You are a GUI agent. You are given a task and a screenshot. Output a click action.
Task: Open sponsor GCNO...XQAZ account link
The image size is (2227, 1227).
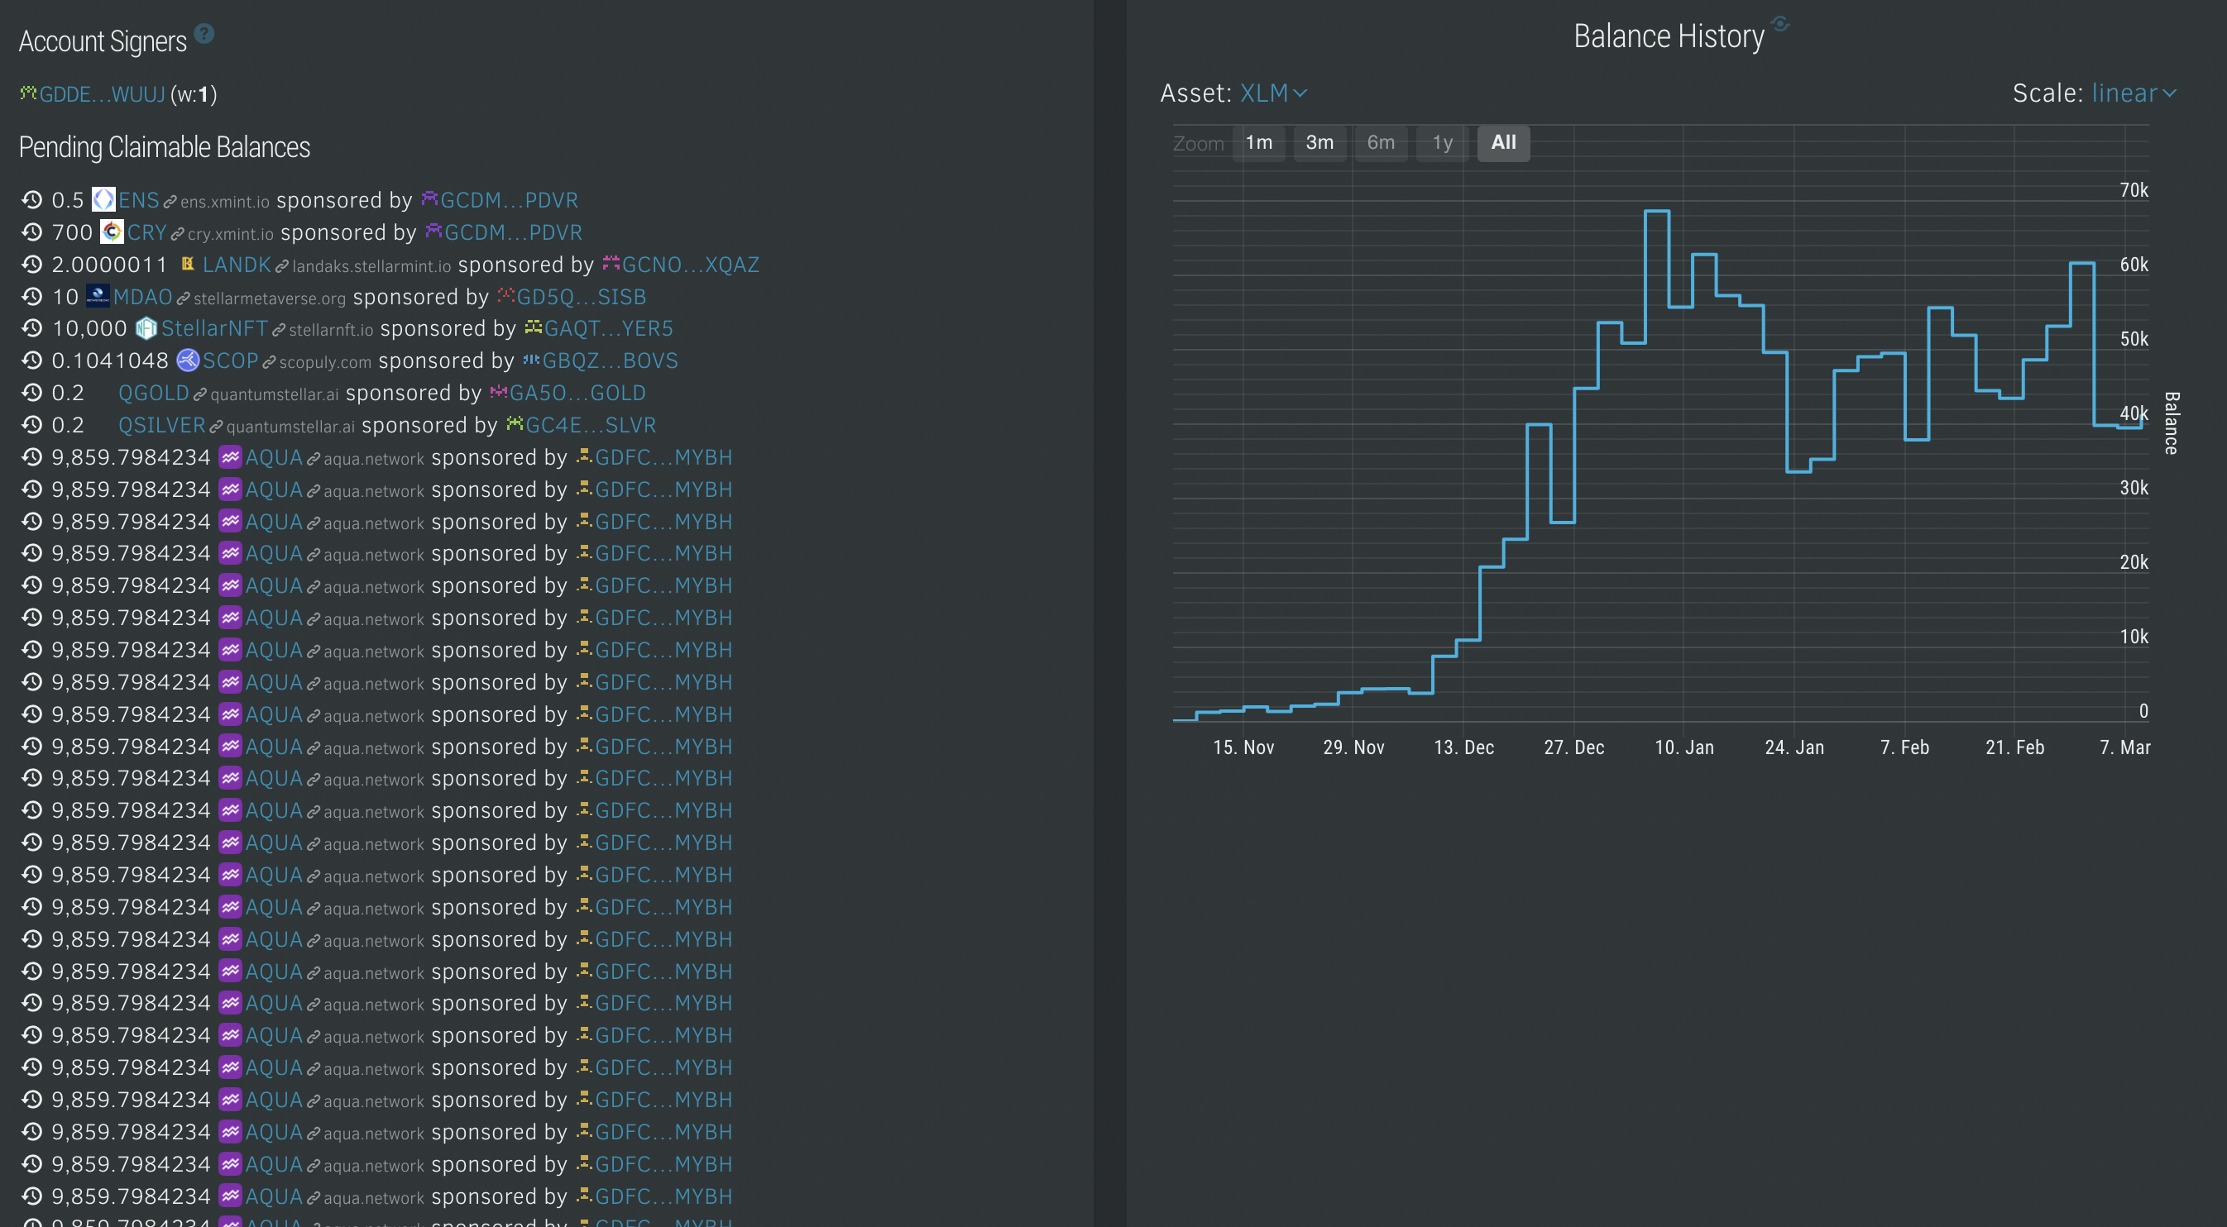click(x=690, y=265)
